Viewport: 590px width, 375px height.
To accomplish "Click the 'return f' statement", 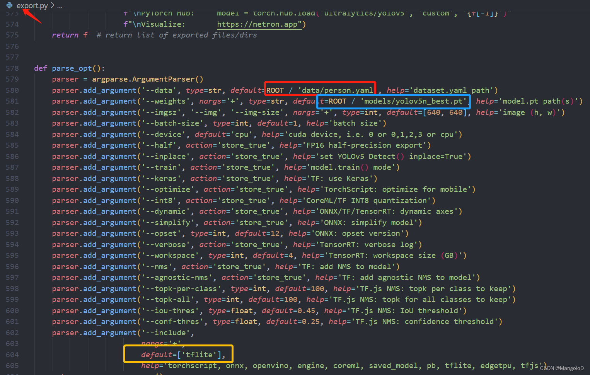I will click(70, 35).
